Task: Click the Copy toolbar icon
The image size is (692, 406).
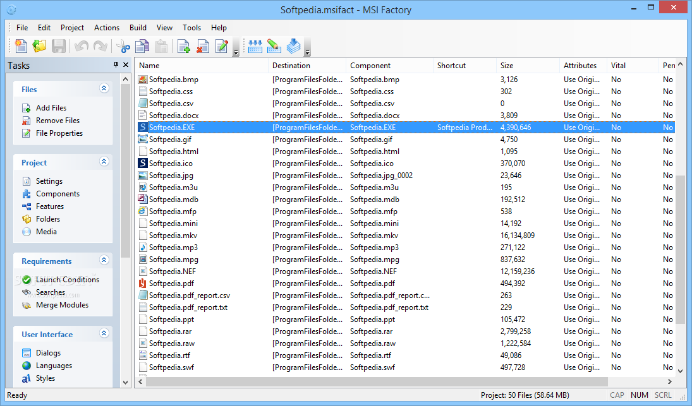Action: click(x=142, y=46)
